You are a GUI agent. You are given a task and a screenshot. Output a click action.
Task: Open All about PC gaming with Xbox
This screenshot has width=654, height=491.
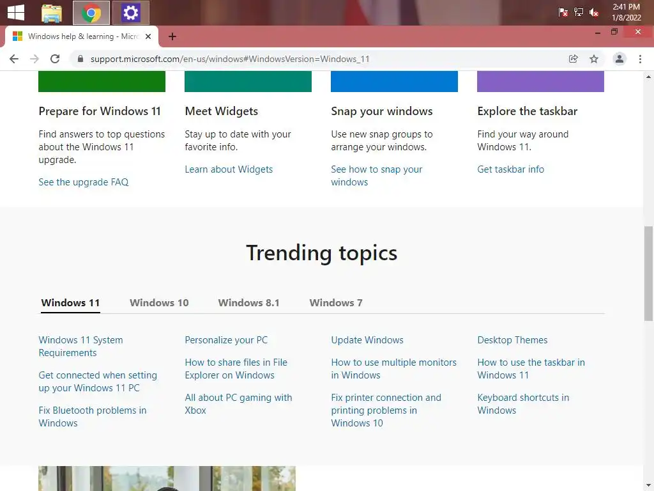click(x=238, y=404)
